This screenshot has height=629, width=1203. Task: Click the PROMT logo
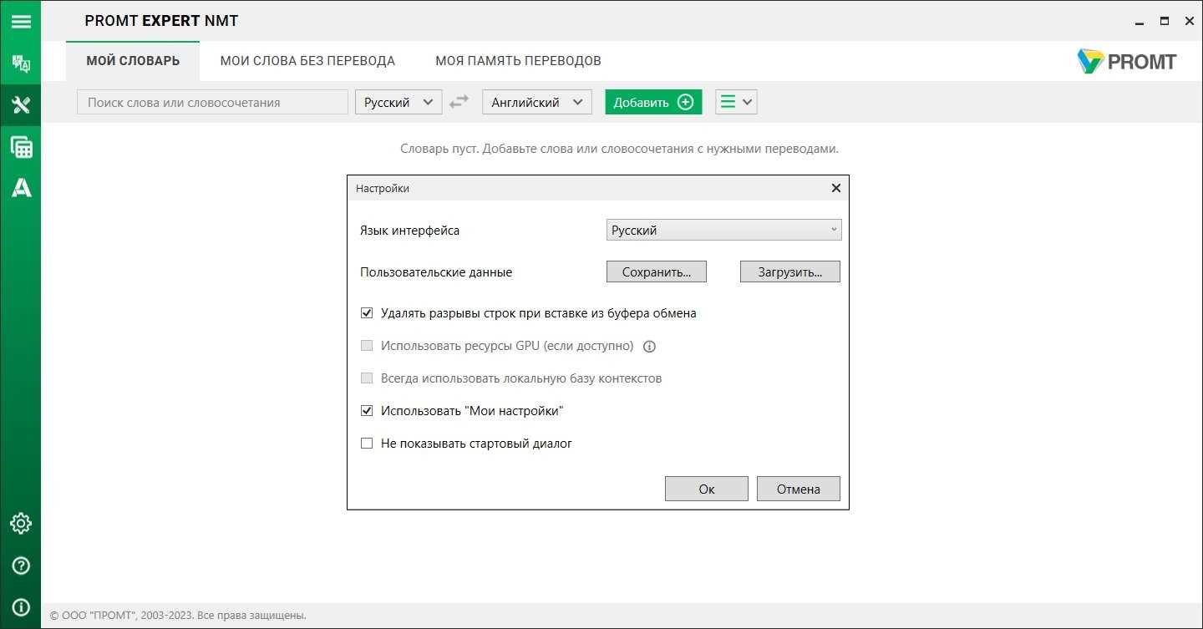click(x=1127, y=61)
